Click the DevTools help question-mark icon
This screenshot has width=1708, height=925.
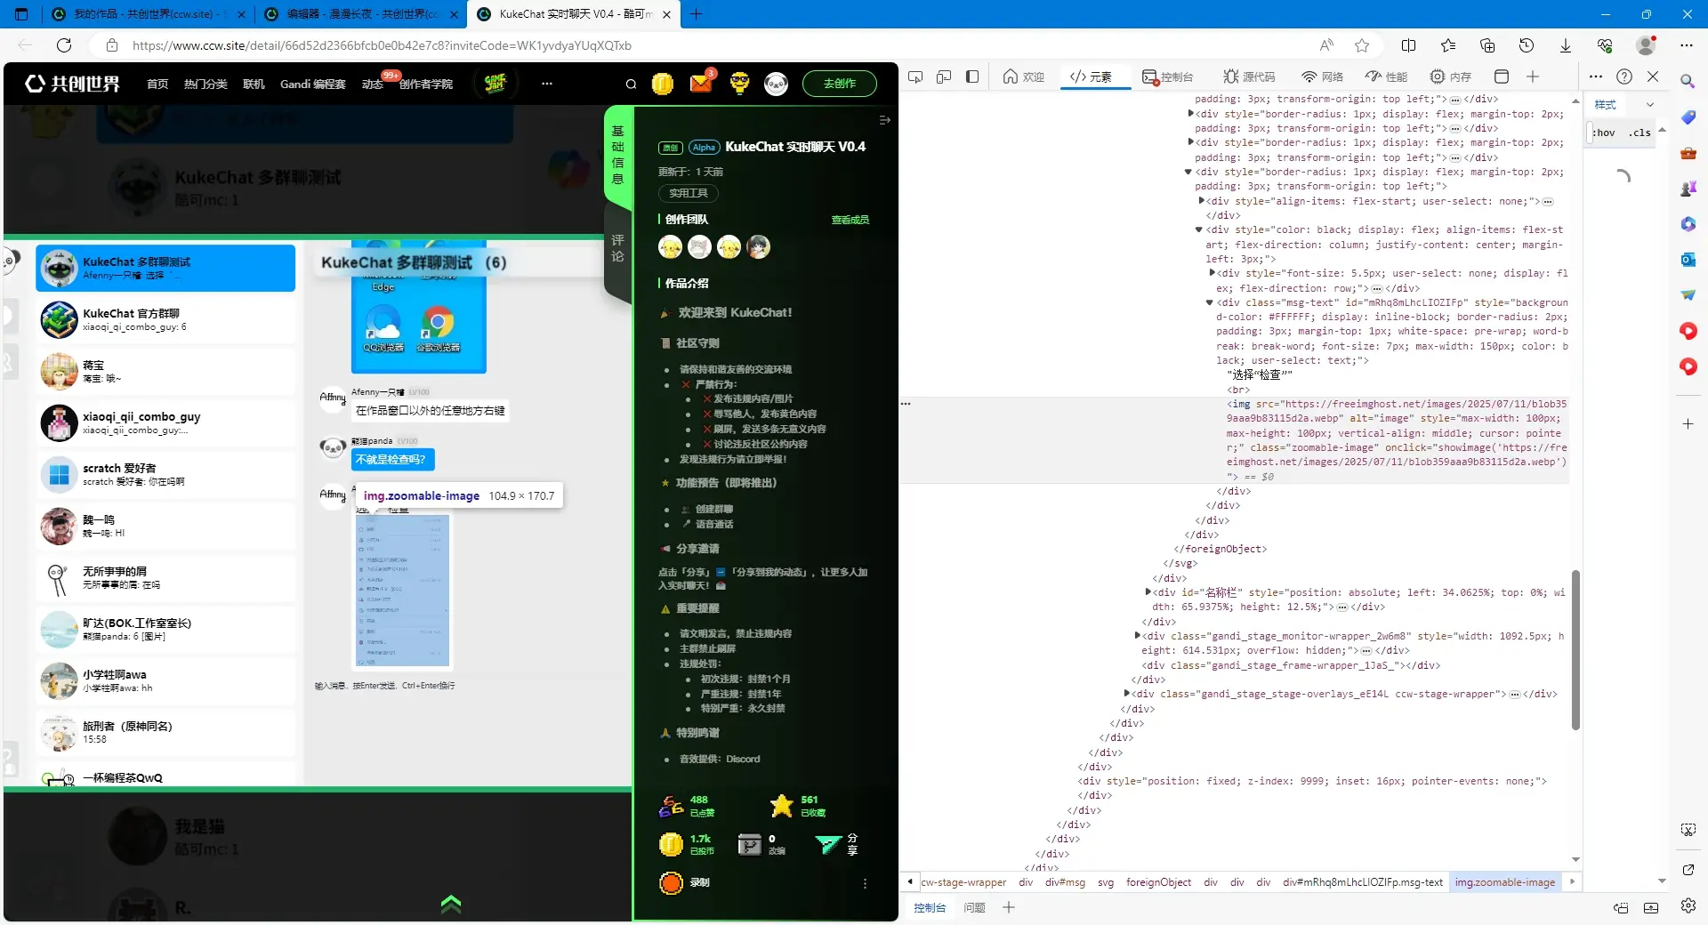1624,76
